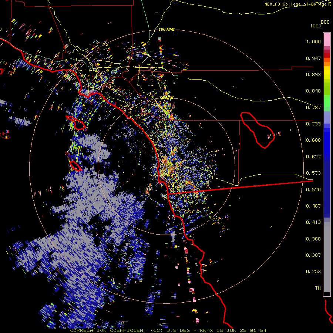Click the 0.253 scale value
The width and height of the screenshot is (333, 333).
point(313,272)
